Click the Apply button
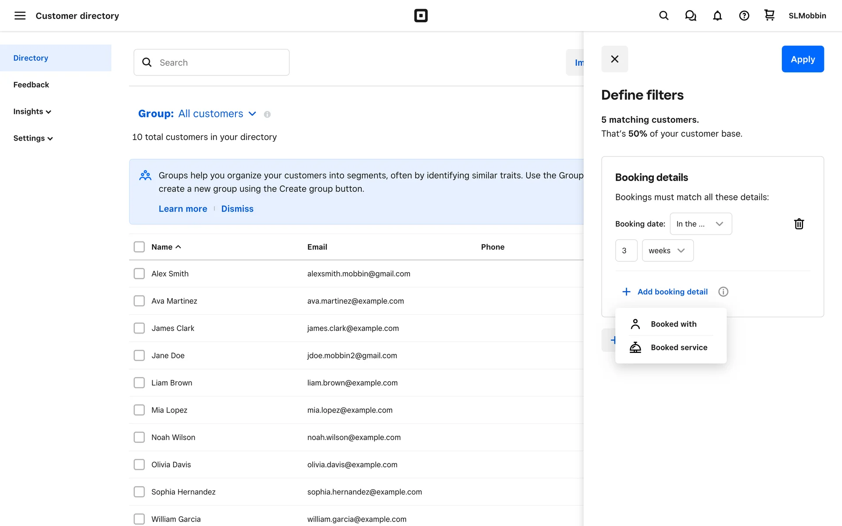The height and width of the screenshot is (526, 842). point(802,59)
